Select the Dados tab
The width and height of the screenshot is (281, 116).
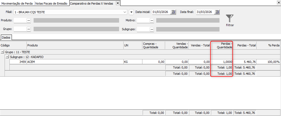(6, 37)
